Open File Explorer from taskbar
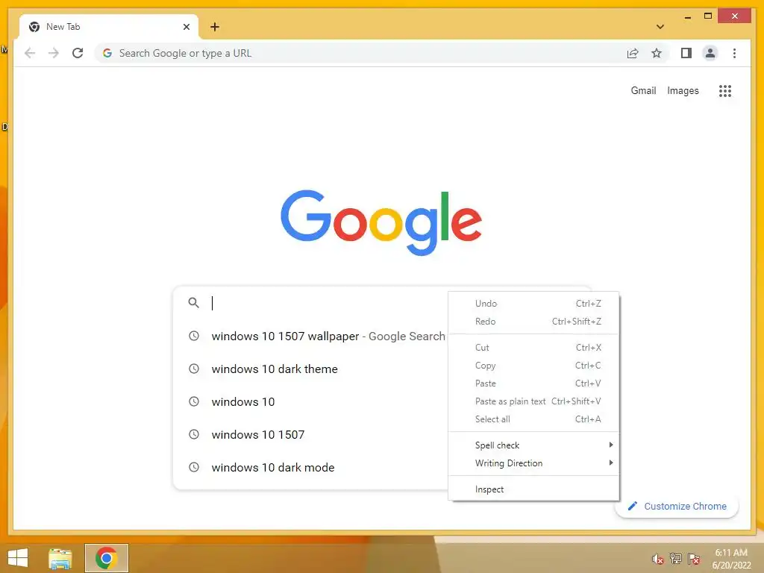Image resolution: width=764 pixels, height=573 pixels. point(60,558)
